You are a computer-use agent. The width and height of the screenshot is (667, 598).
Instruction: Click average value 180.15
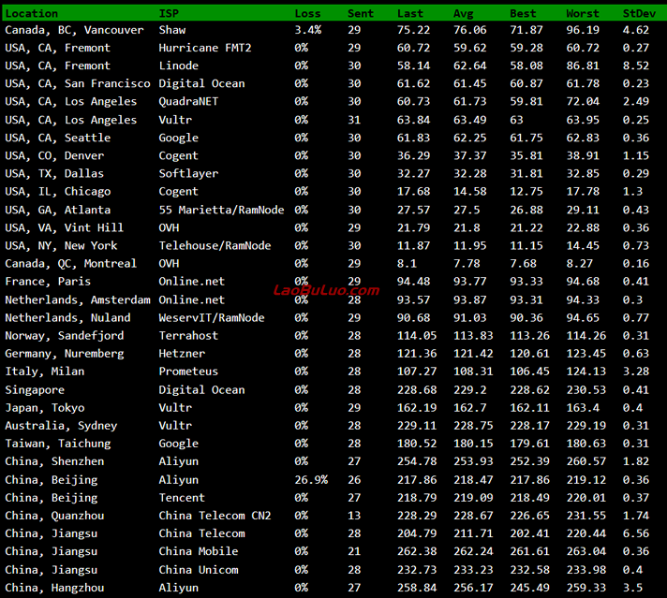click(473, 444)
